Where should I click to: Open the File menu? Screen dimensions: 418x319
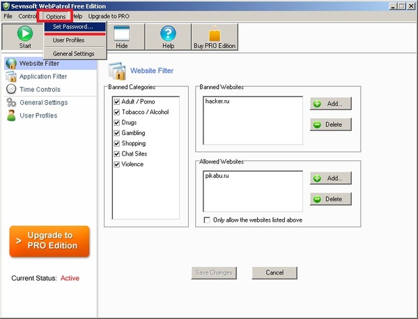[x=8, y=15]
